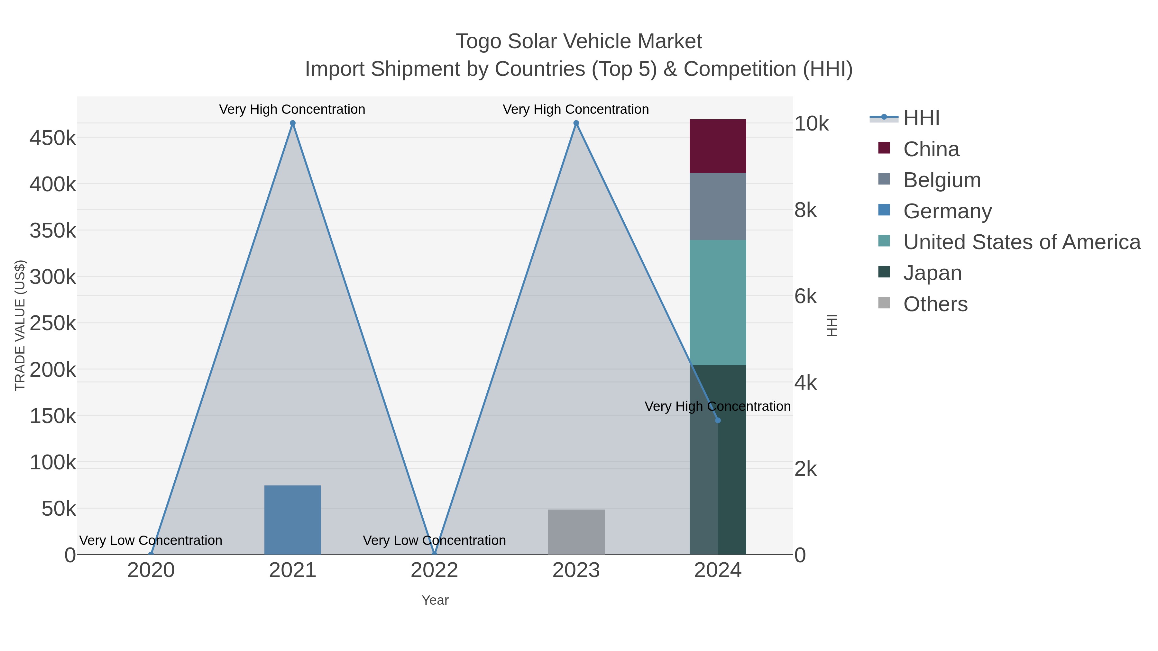Click the 2021 HHI peak data point

tap(293, 123)
